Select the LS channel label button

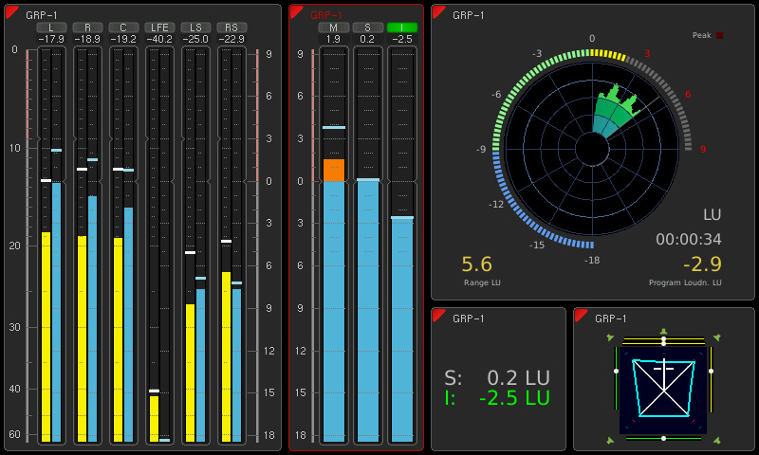tap(195, 27)
